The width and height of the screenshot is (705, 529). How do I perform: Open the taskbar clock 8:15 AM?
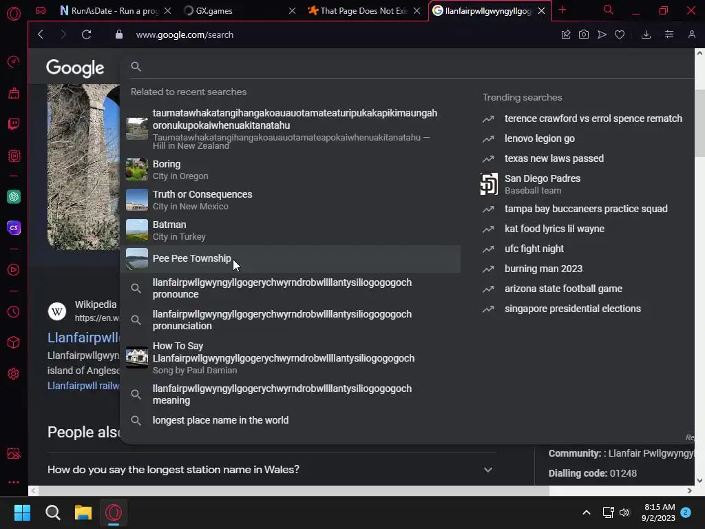pyautogui.click(x=659, y=512)
